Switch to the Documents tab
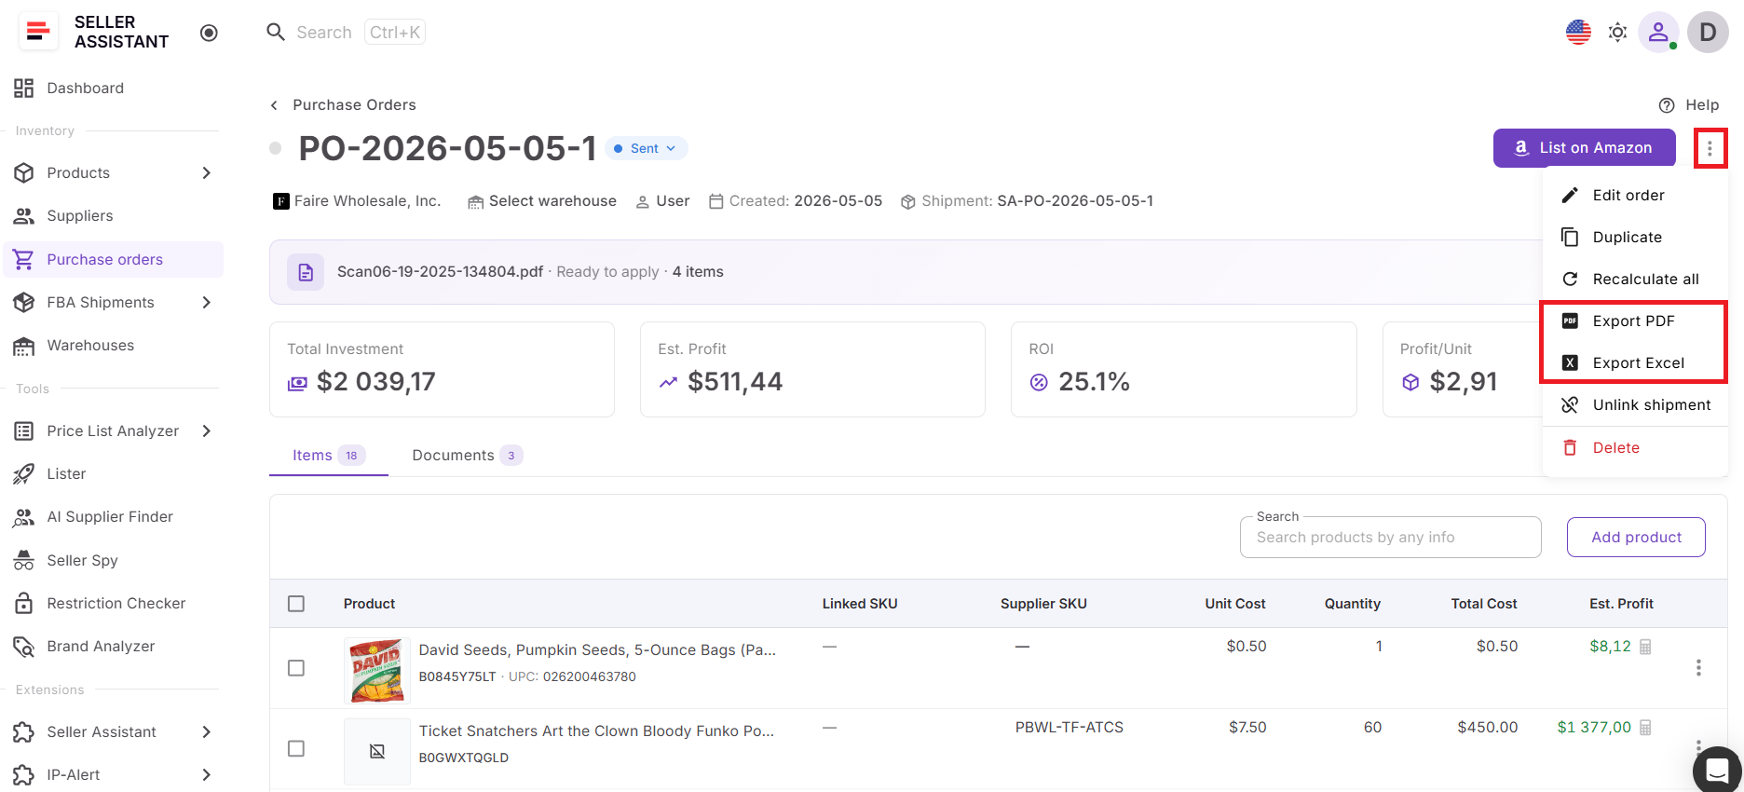This screenshot has height=792, width=1744. (467, 456)
